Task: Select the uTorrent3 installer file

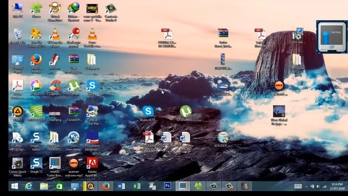Action: pos(185,111)
